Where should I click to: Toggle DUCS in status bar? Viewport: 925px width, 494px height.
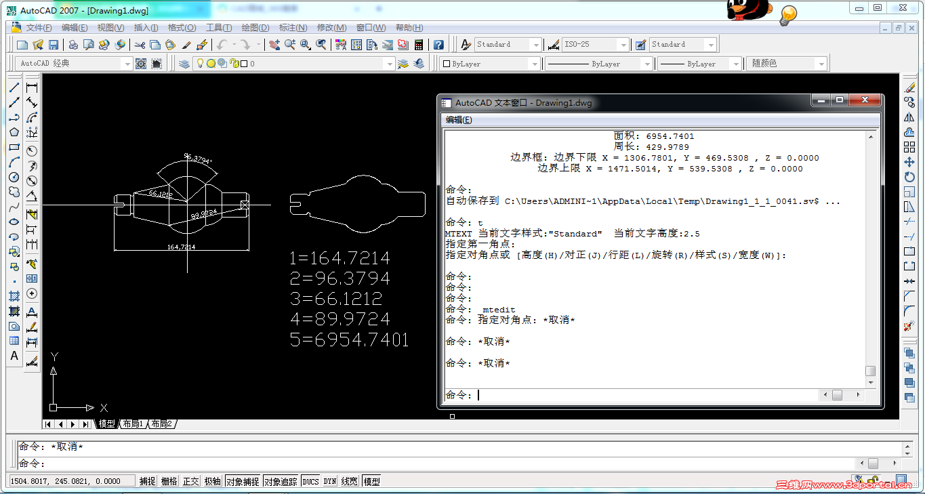pos(310,481)
